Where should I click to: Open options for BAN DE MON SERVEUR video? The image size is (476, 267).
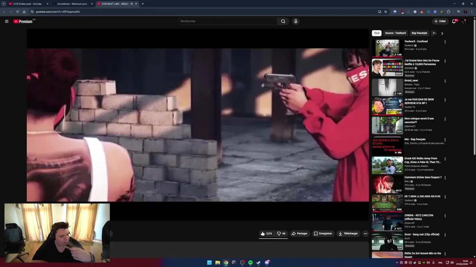445,100
